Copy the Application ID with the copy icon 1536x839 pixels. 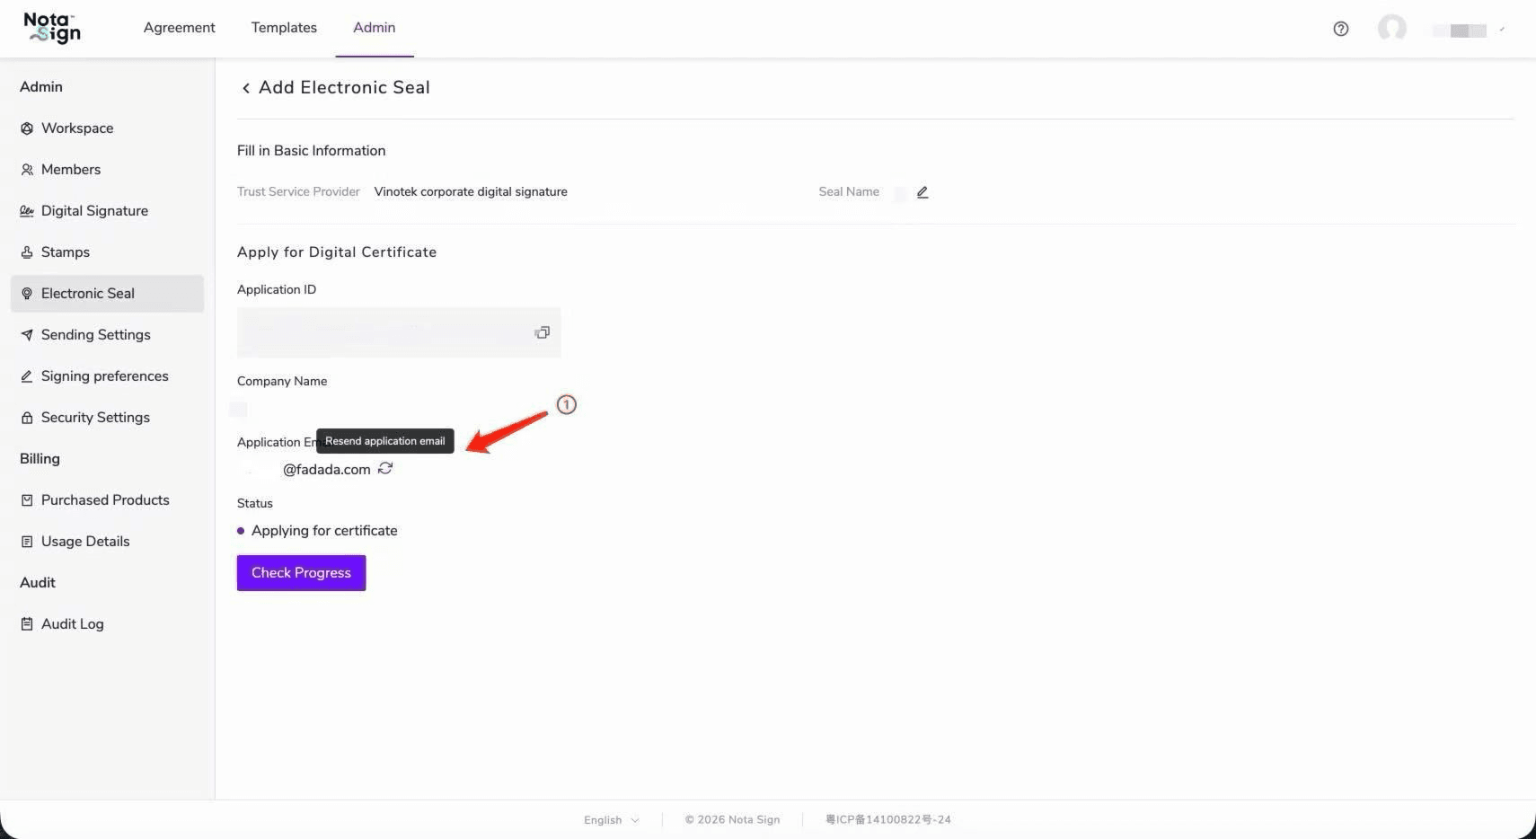point(542,332)
